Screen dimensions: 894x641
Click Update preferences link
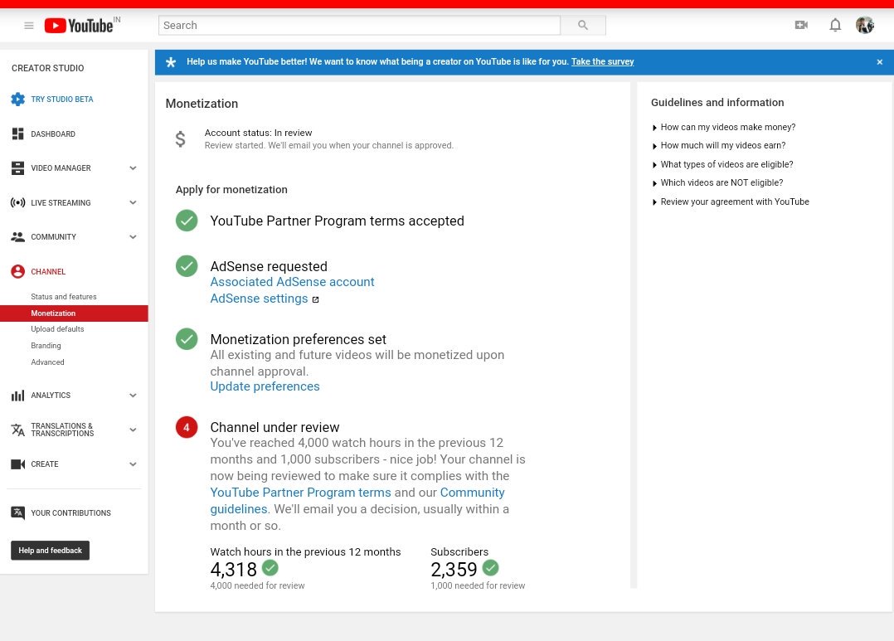point(265,386)
